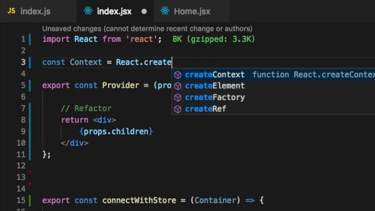Switch to the index.jsx tab

coord(115,11)
